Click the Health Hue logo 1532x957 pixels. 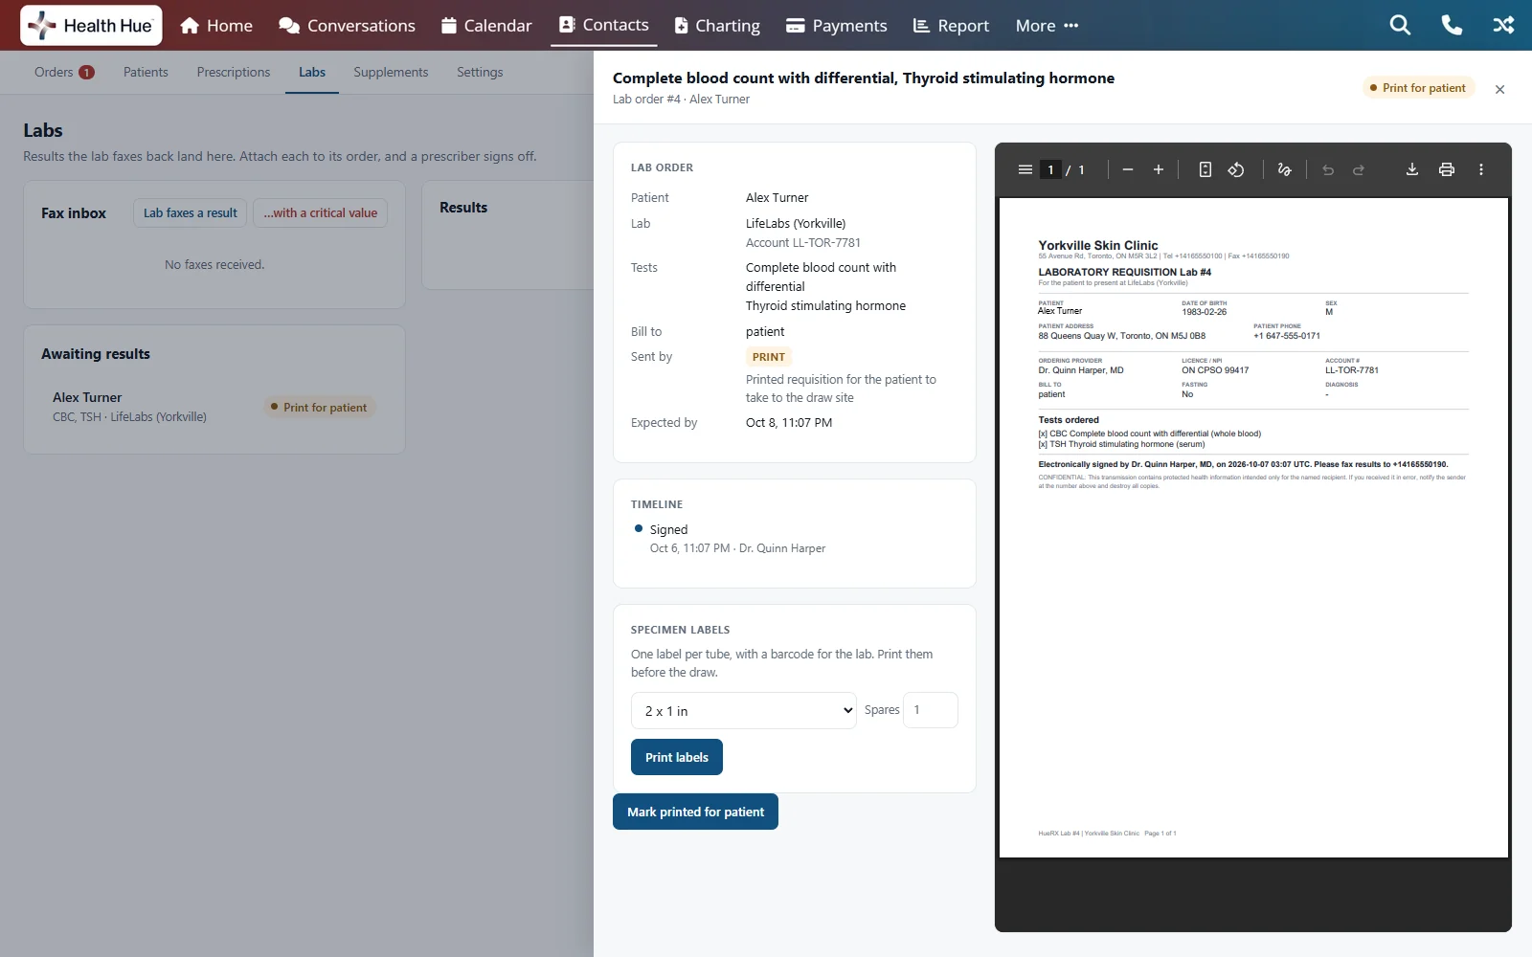[x=91, y=26]
